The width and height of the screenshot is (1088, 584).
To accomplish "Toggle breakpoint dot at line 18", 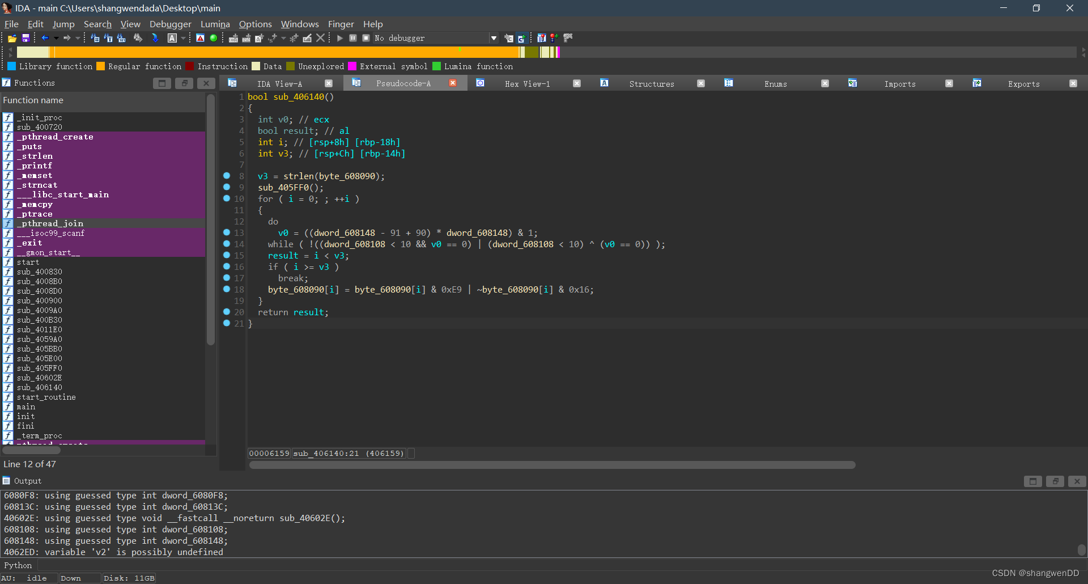I will 227,289.
